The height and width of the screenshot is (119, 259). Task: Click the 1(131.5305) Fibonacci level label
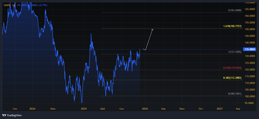(x=235, y=52)
